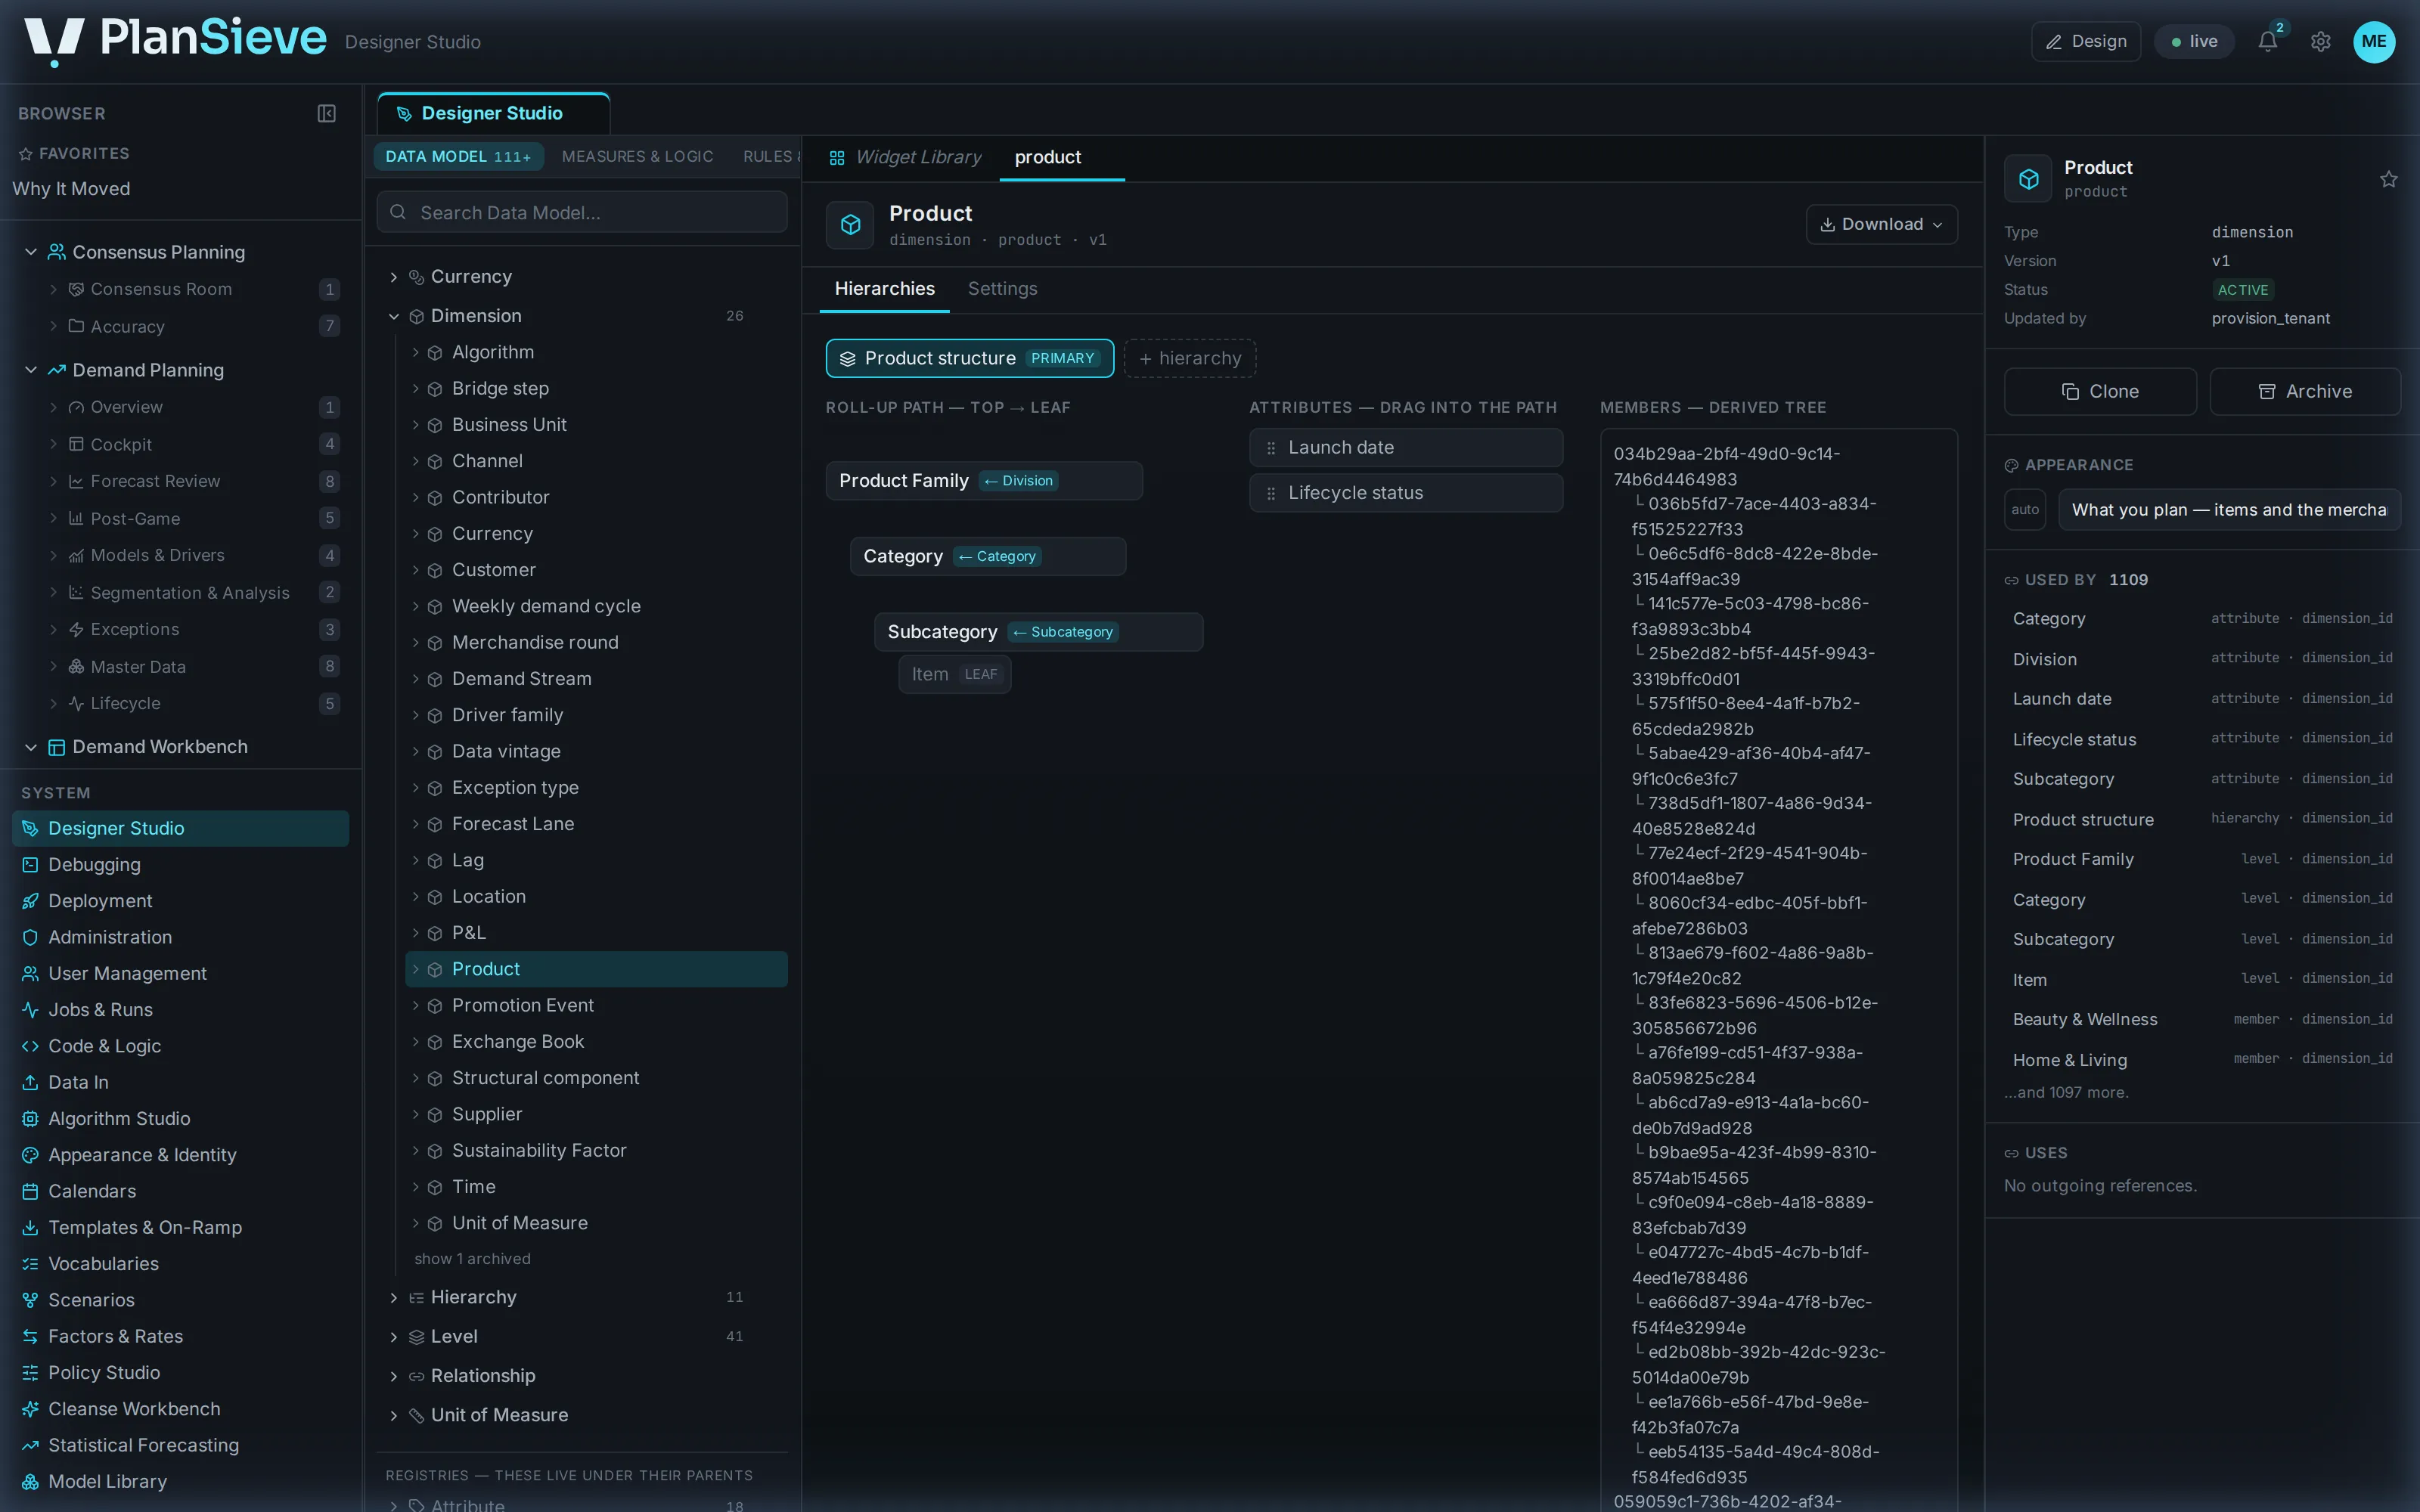Collapse the Dimension group
Screen dimensions: 2420x1512
[x=393, y=316]
